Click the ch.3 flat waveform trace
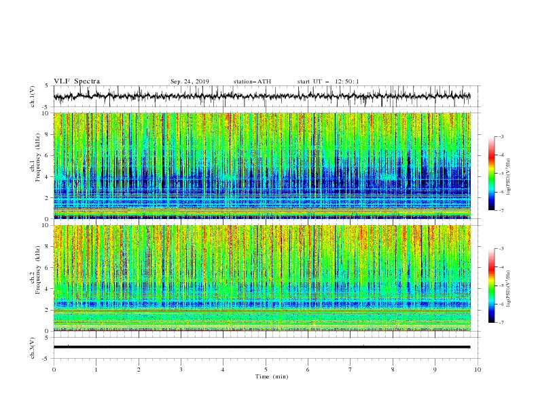The width and height of the screenshot is (538, 415). (262, 347)
